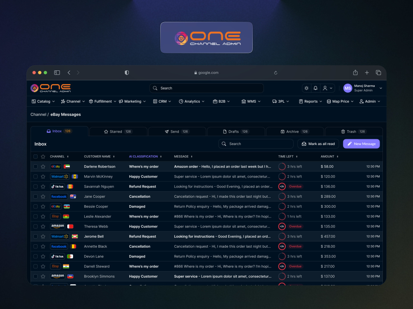The image size is (413, 309).
Task: Switch to the Starred tab
Action: (118, 132)
